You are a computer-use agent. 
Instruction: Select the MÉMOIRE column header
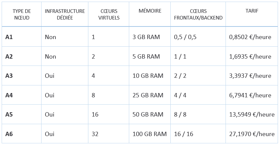(150, 14)
